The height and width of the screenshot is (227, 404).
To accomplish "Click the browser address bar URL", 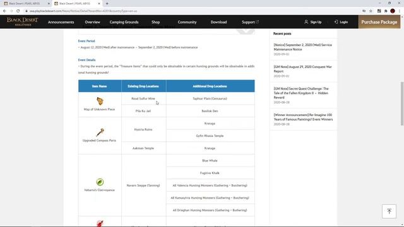I will point(83,11).
